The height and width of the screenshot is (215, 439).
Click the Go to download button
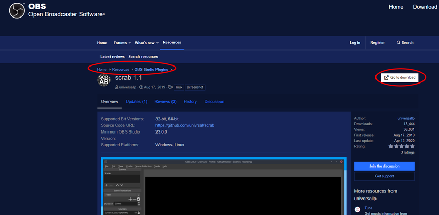click(400, 77)
